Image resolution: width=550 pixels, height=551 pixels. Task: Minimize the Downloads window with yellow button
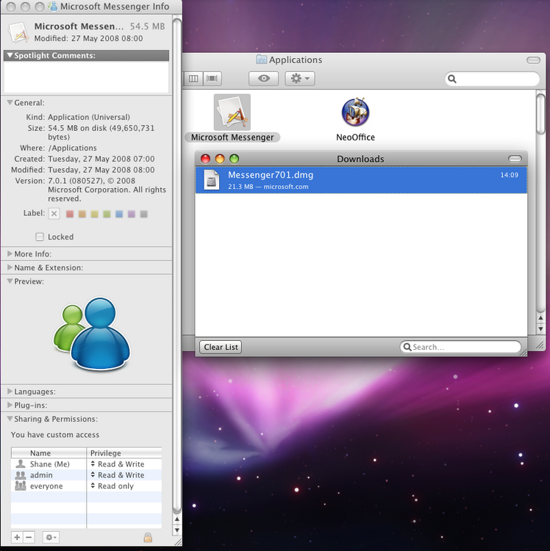tap(220, 159)
